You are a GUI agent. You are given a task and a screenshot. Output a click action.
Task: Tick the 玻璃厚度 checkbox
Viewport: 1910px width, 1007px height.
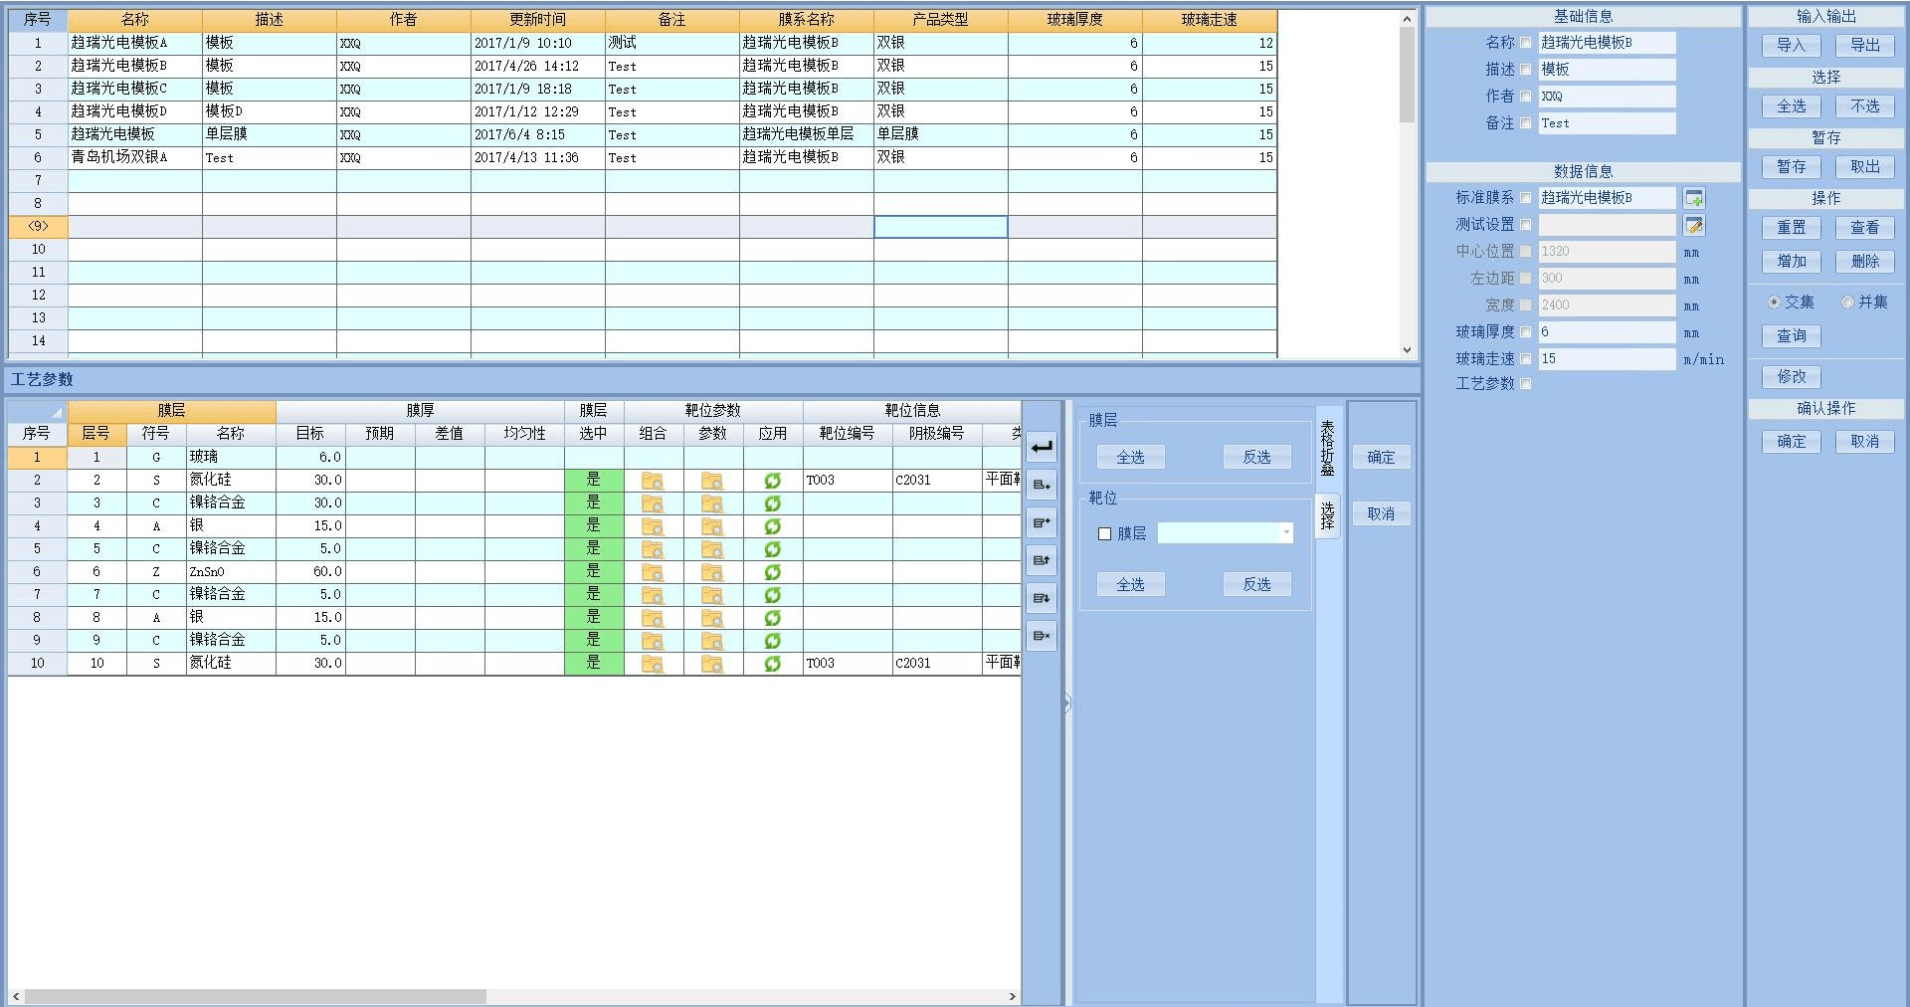coord(1526,332)
